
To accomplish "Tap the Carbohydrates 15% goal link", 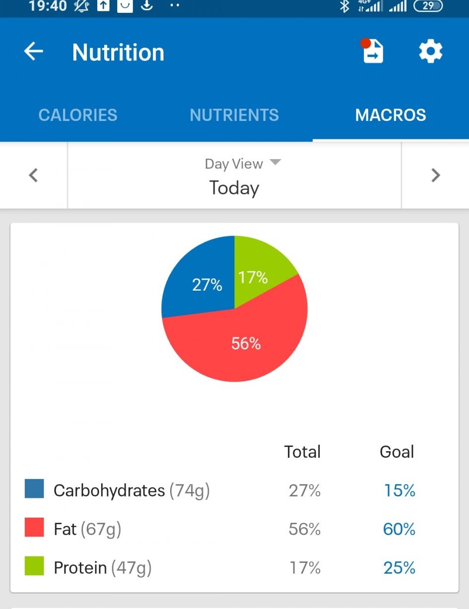I will (400, 490).
